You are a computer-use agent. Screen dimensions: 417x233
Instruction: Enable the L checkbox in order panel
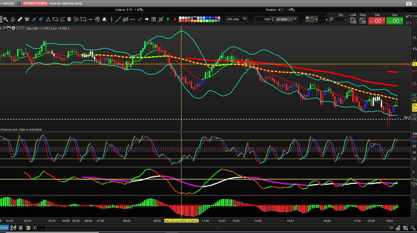tap(407, 23)
